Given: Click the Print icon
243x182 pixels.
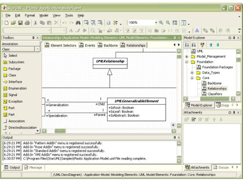Looking at the screenshot, I should pos(27,23).
